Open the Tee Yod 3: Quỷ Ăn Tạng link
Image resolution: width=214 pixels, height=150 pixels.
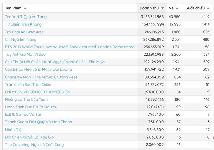click(26, 17)
